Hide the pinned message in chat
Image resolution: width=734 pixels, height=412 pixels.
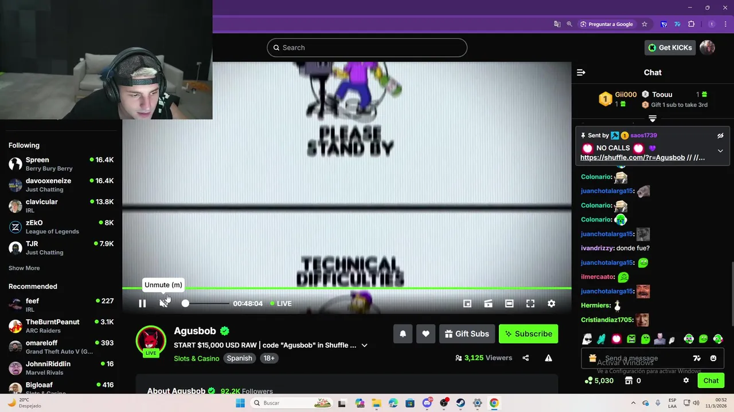(720, 136)
